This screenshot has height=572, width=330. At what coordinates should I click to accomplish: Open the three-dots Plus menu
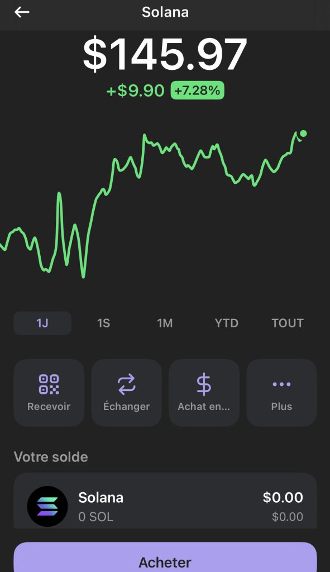point(281,384)
